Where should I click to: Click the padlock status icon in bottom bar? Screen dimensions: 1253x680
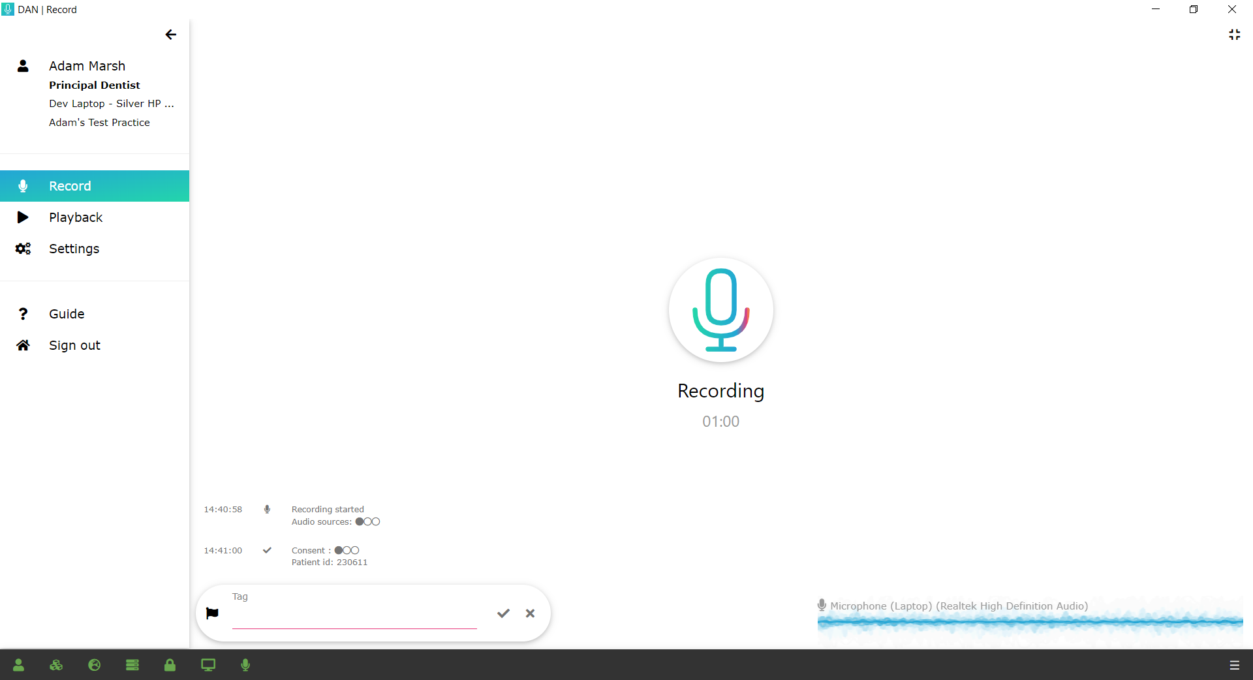(x=170, y=665)
